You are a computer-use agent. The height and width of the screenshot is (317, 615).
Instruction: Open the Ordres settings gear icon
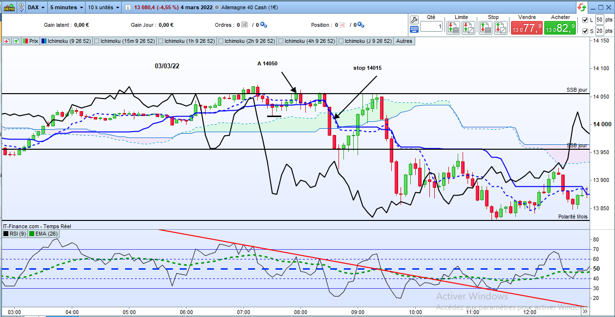(x=263, y=25)
